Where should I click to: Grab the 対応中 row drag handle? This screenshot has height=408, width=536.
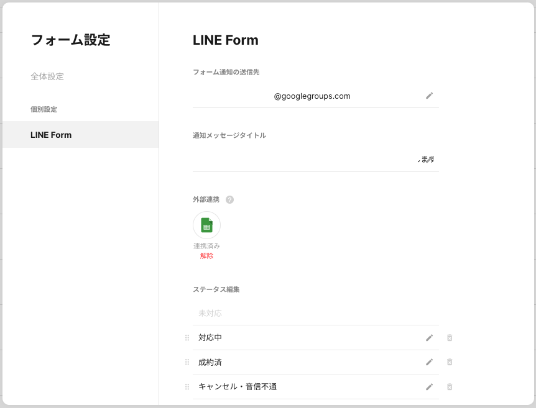point(187,338)
